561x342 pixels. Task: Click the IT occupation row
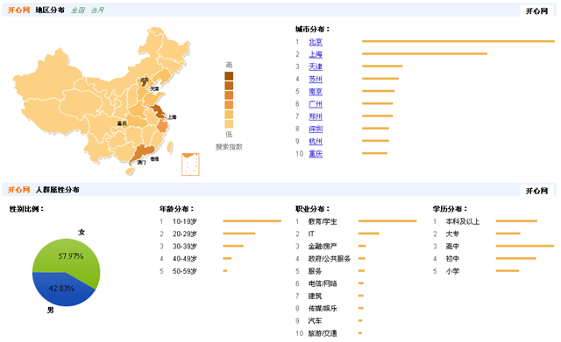[337, 234]
